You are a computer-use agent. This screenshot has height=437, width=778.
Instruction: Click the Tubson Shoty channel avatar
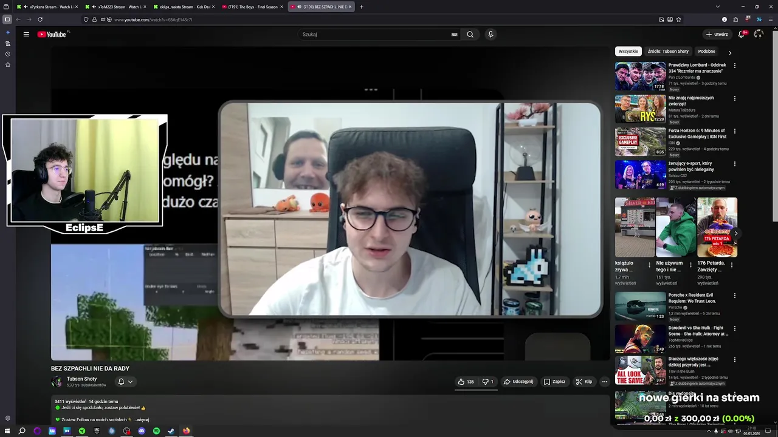(57, 382)
